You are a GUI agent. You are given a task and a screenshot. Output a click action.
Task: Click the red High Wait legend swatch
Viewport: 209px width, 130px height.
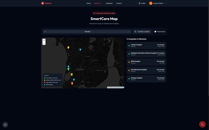[45, 83]
